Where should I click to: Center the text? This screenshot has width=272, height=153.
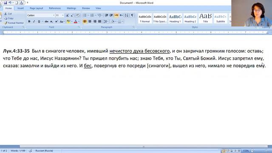pos(90,22)
